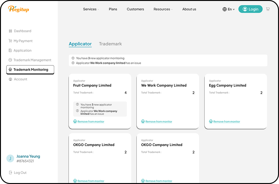Open the En language selector
Screen dimensions: 279x184
coord(231,9)
